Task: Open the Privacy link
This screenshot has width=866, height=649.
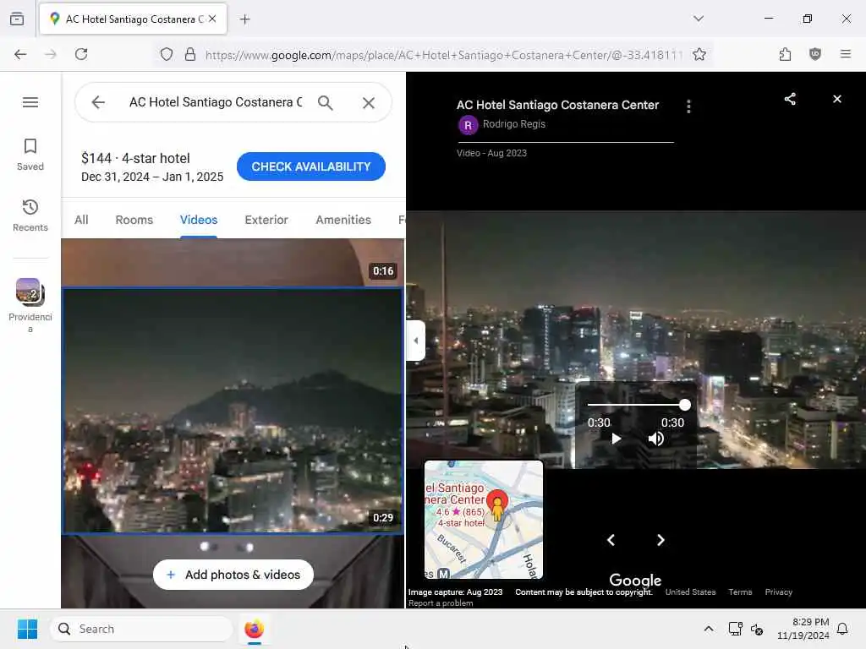Action: click(x=778, y=592)
